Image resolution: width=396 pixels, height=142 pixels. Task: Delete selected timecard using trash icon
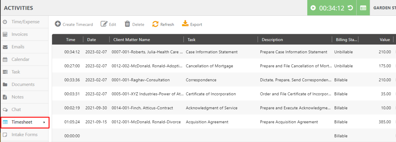pos(127,24)
